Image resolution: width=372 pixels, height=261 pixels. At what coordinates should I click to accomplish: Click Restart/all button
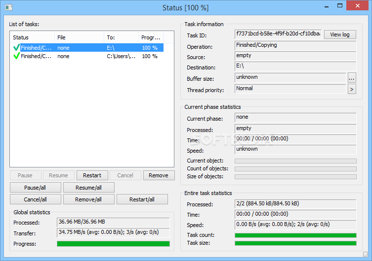click(142, 199)
